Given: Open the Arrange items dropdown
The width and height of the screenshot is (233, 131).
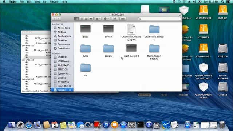Looking at the screenshot, I should click(x=98, y=19).
